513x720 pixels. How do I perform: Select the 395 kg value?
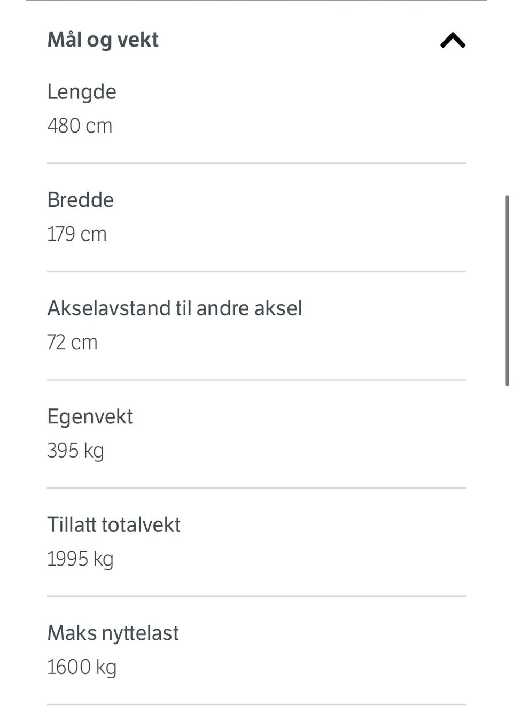pyautogui.click(x=75, y=451)
